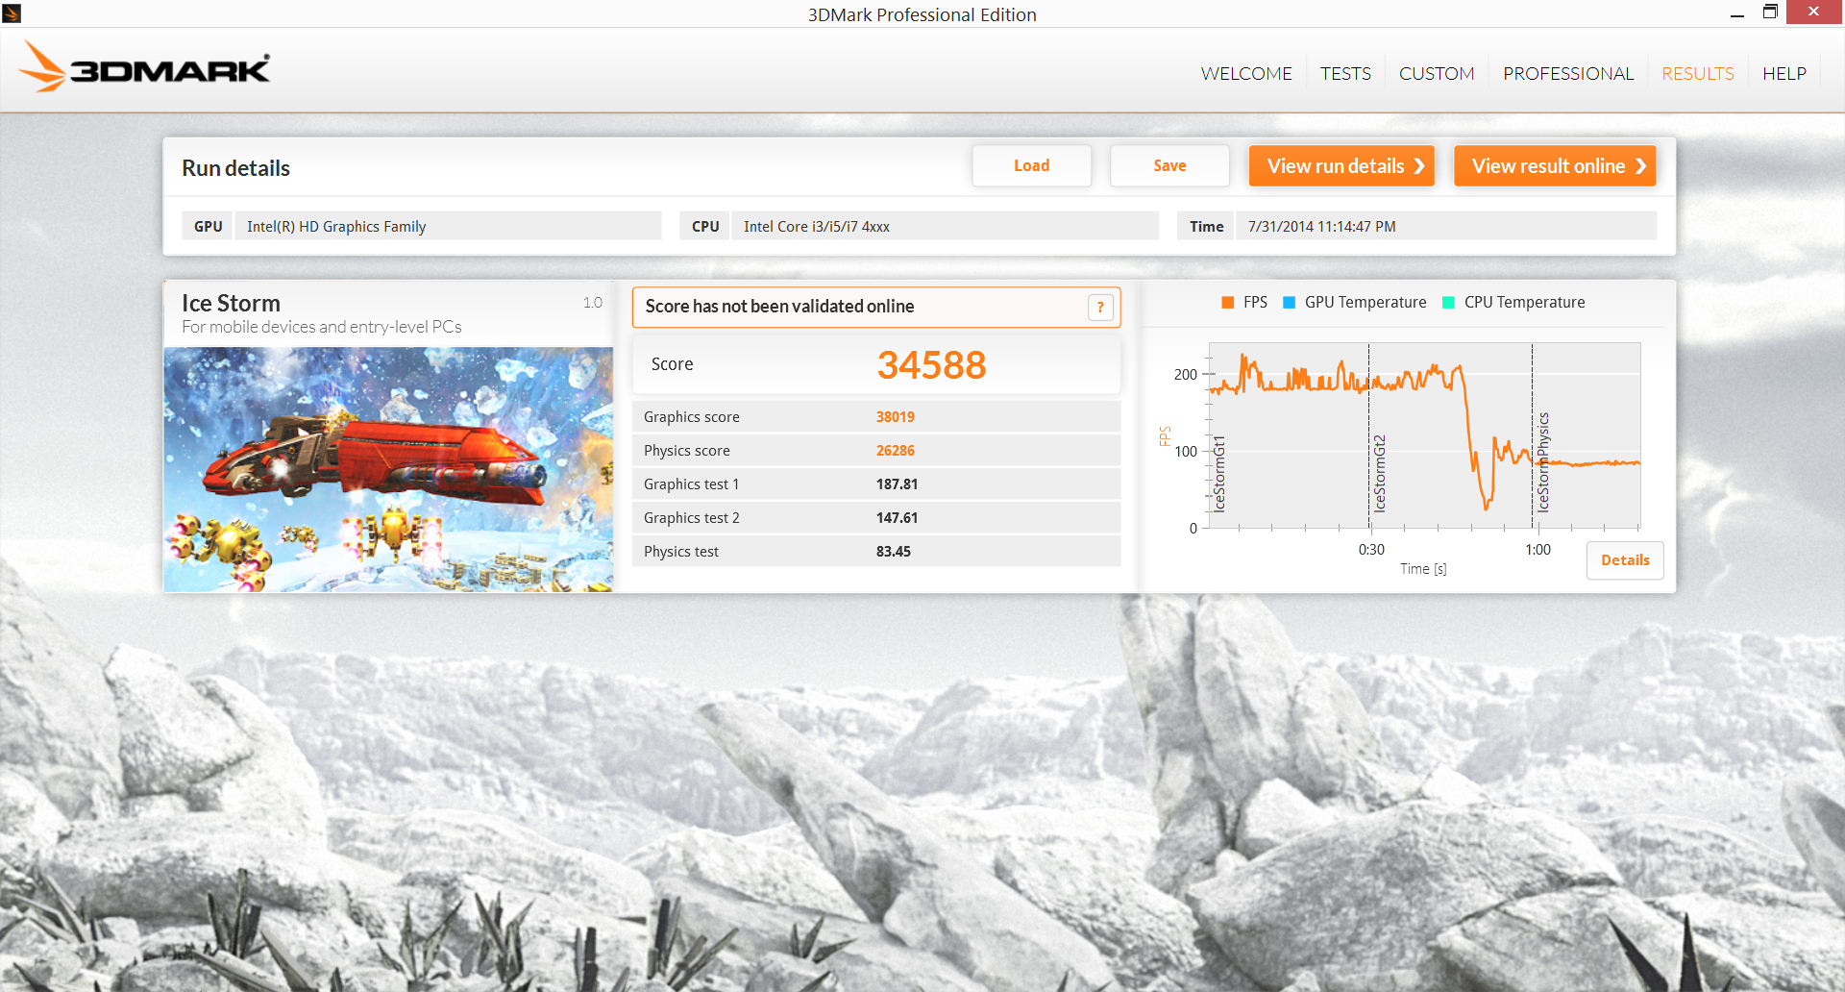The image size is (1845, 992).
Task: Click the Physics test value 83.45
Action: (x=894, y=552)
